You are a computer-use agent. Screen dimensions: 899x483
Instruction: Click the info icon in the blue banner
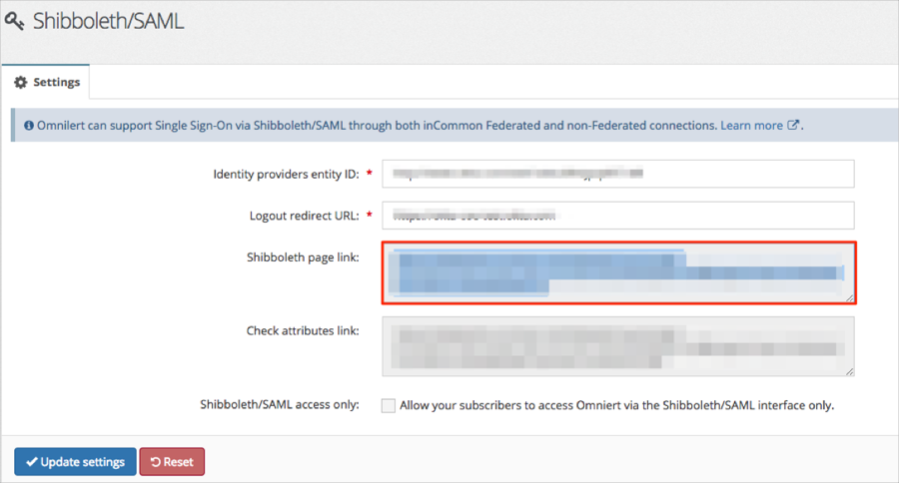click(x=27, y=126)
